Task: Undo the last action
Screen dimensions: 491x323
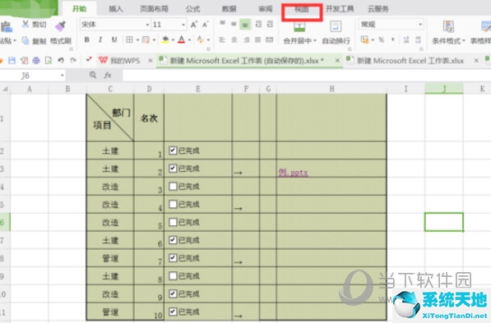Action: coord(61,60)
